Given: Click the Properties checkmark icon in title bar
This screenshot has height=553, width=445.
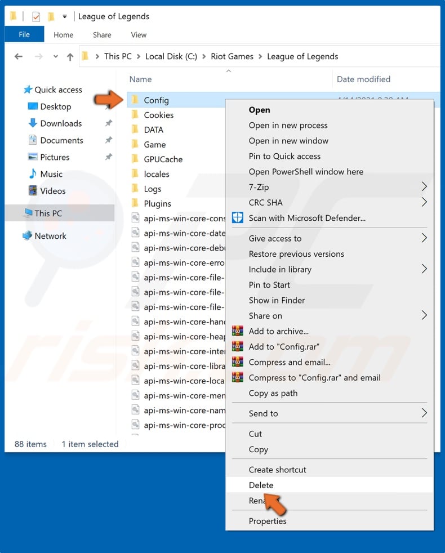Looking at the screenshot, I should coord(36,16).
